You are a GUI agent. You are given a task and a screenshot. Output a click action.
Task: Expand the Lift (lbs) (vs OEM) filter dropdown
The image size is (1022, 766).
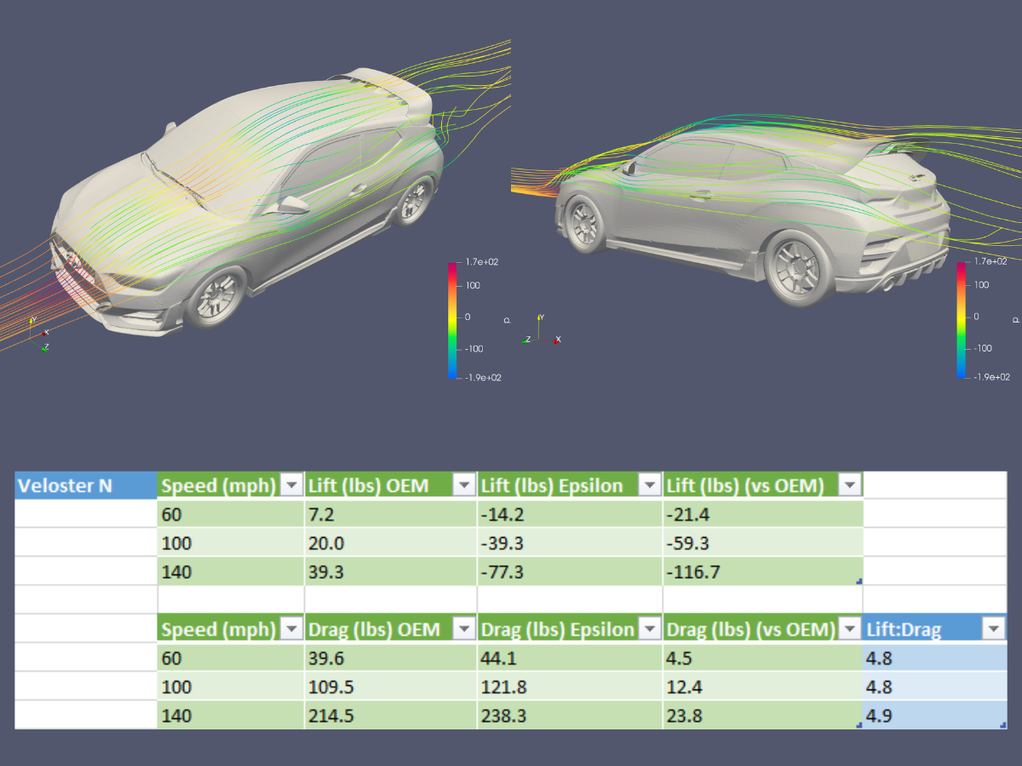[849, 486]
